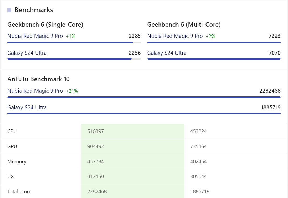The height and width of the screenshot is (198, 288).
Task: Click total score 2282468 in the table
Action: 97,191
